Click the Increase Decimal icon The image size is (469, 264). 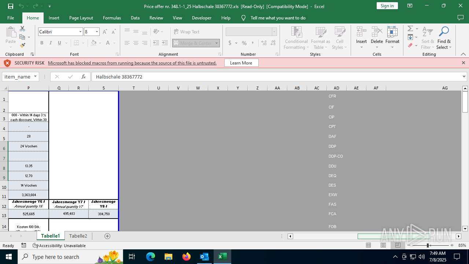265,43
